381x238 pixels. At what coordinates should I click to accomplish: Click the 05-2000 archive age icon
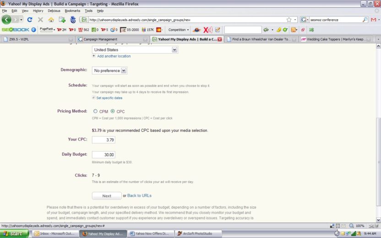(x=130, y=30)
